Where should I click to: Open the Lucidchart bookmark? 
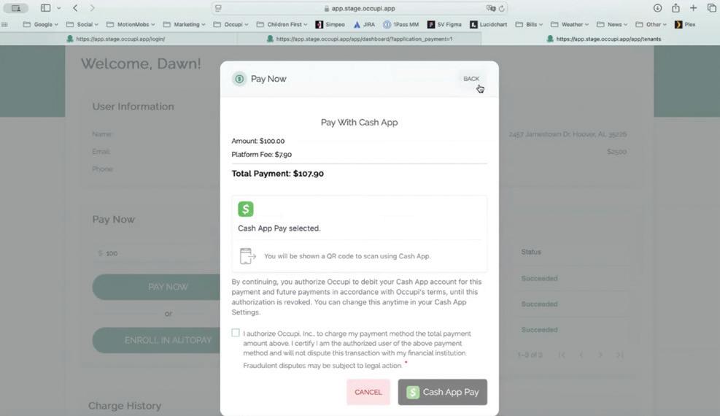[x=489, y=24]
